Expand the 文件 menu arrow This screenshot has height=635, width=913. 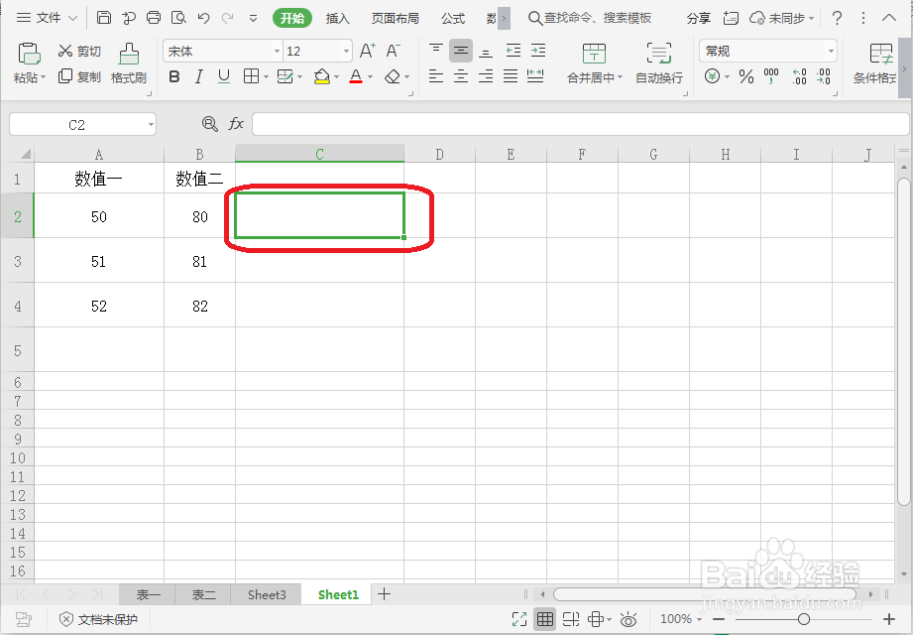pos(72,18)
